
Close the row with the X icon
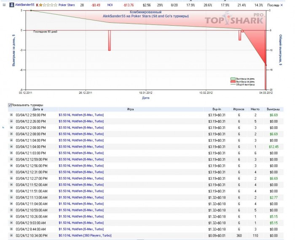pos(282,5)
